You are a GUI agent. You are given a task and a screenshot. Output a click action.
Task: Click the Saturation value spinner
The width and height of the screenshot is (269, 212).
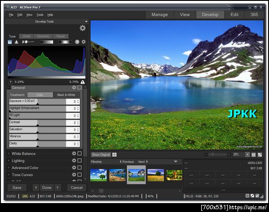[x=78, y=130]
